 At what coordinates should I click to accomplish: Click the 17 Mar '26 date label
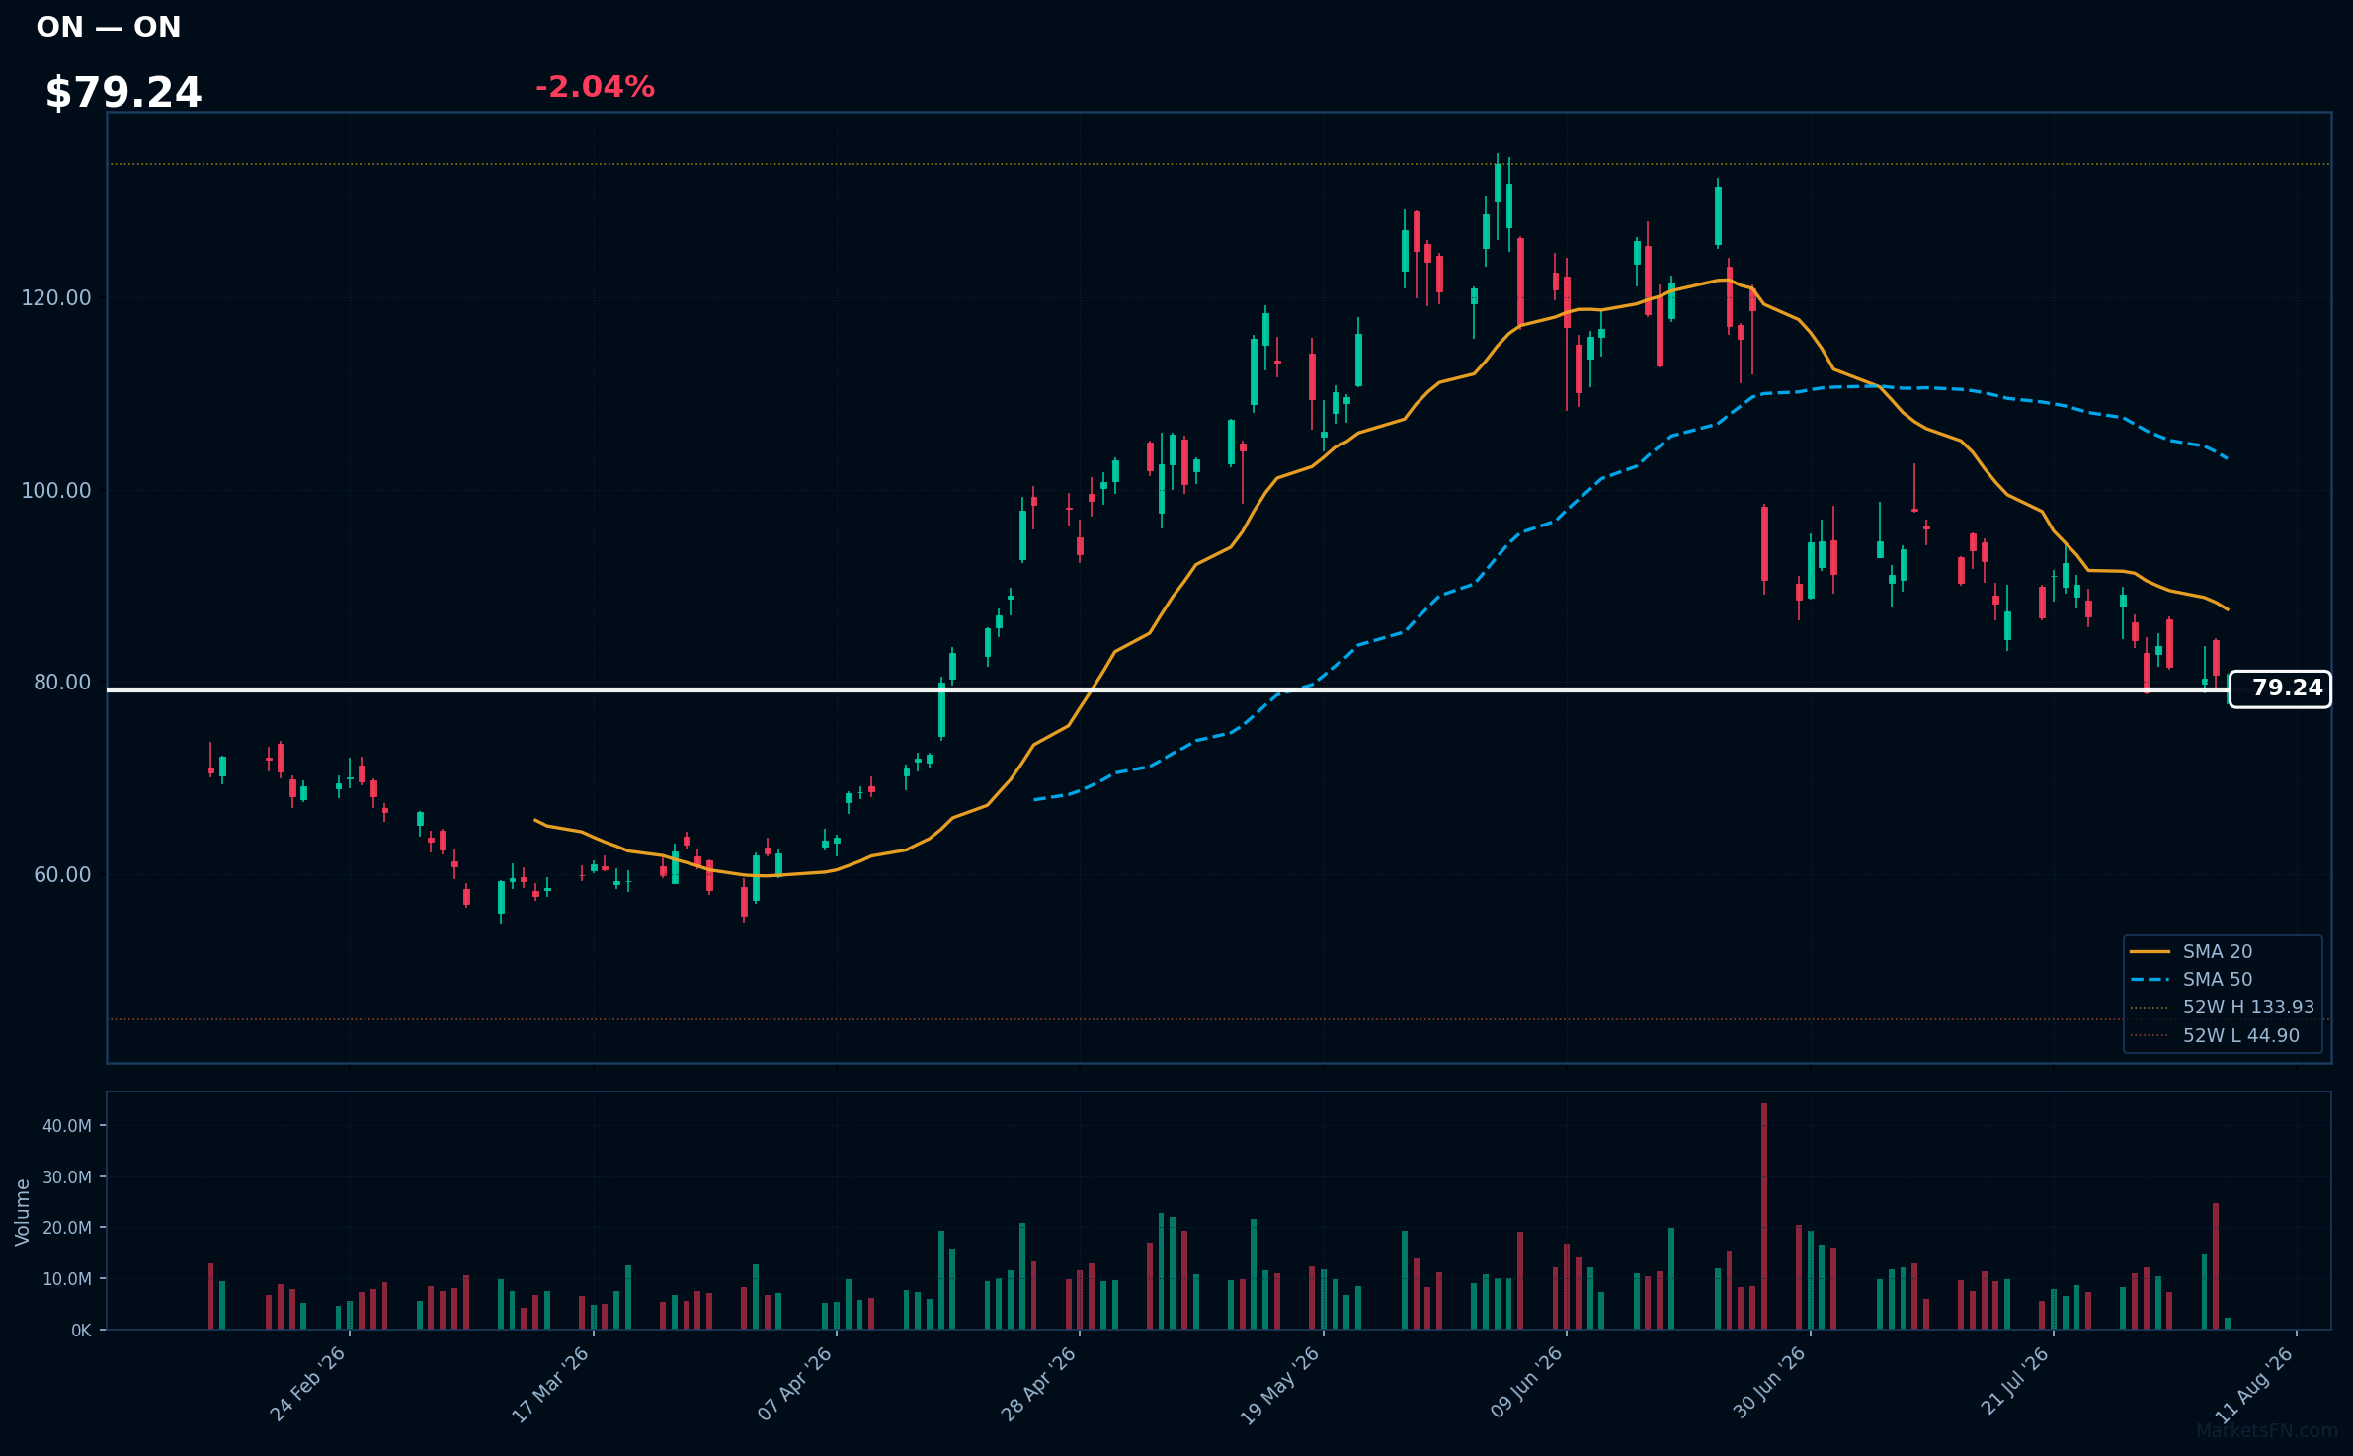tap(550, 1384)
